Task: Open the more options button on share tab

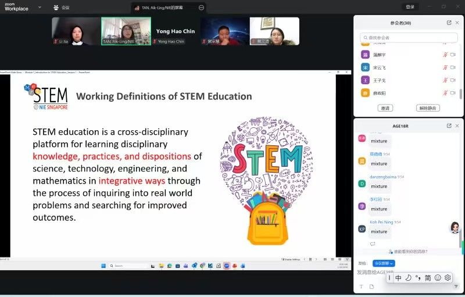Action: coord(201,8)
